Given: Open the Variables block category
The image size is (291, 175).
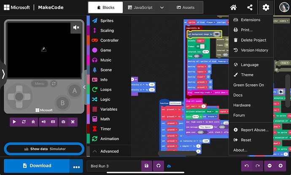Looking at the screenshot, I should point(109,109).
